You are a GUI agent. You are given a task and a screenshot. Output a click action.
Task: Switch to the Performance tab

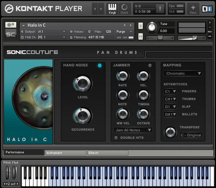pyautogui.click(x=24, y=152)
